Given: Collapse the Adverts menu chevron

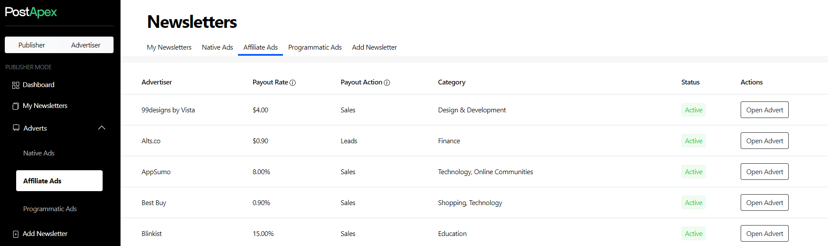Looking at the screenshot, I should click(x=102, y=128).
